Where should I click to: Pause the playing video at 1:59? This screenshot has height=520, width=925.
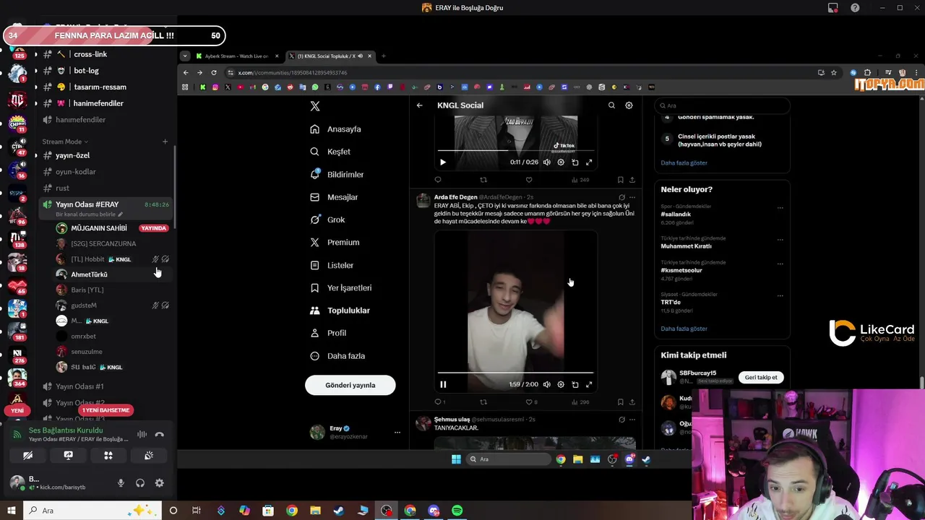pos(443,385)
